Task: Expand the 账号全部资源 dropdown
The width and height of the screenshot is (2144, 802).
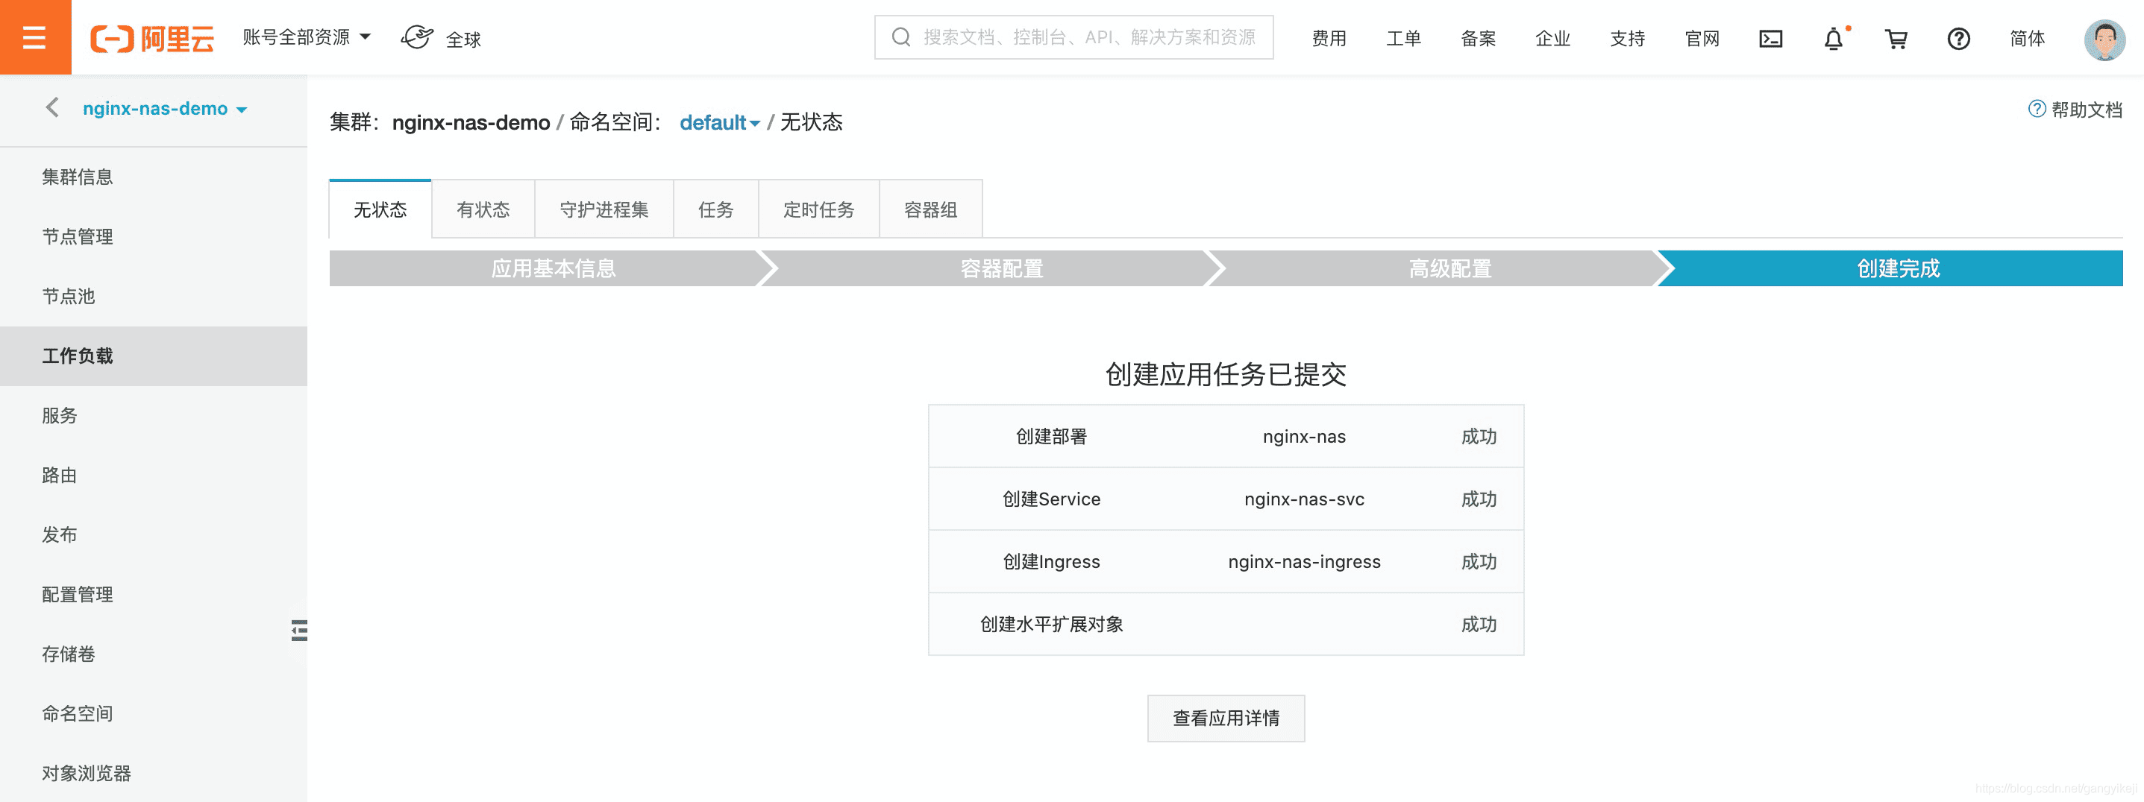Action: pyautogui.click(x=307, y=37)
